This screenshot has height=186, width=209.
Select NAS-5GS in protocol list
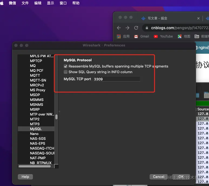[x=36, y=138]
